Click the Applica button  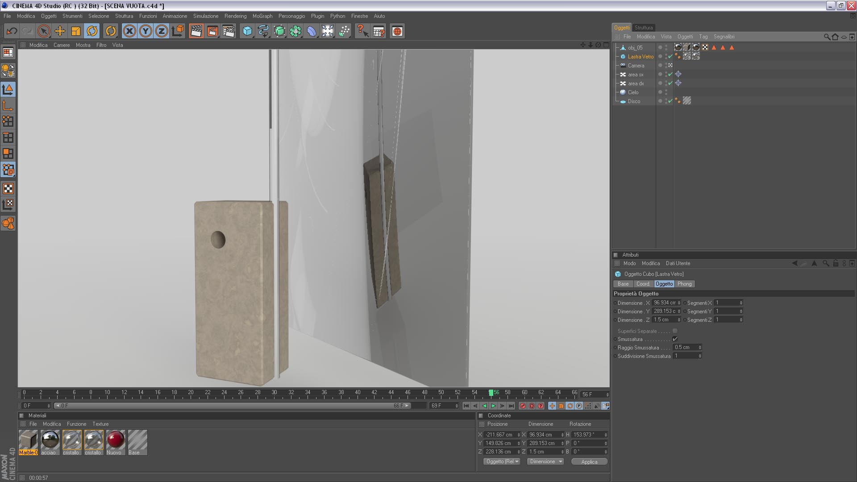[589, 462]
